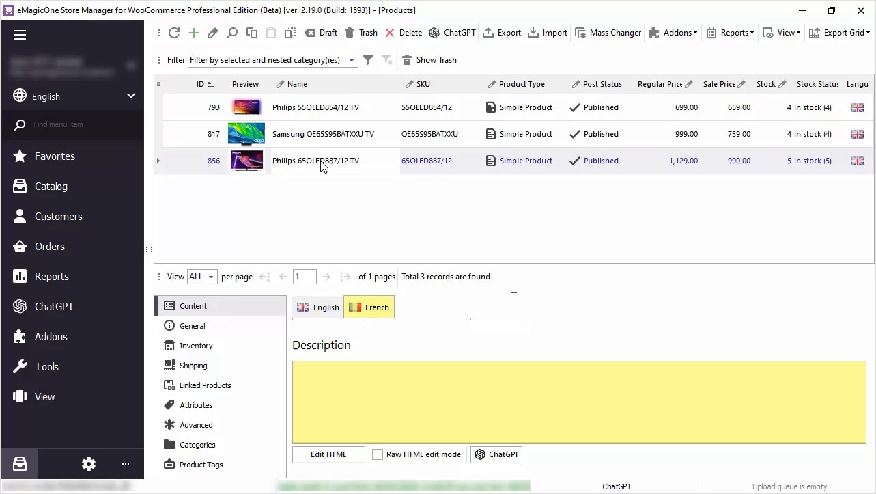
Task: Toggle Show Trash in the filter bar
Action: click(429, 60)
